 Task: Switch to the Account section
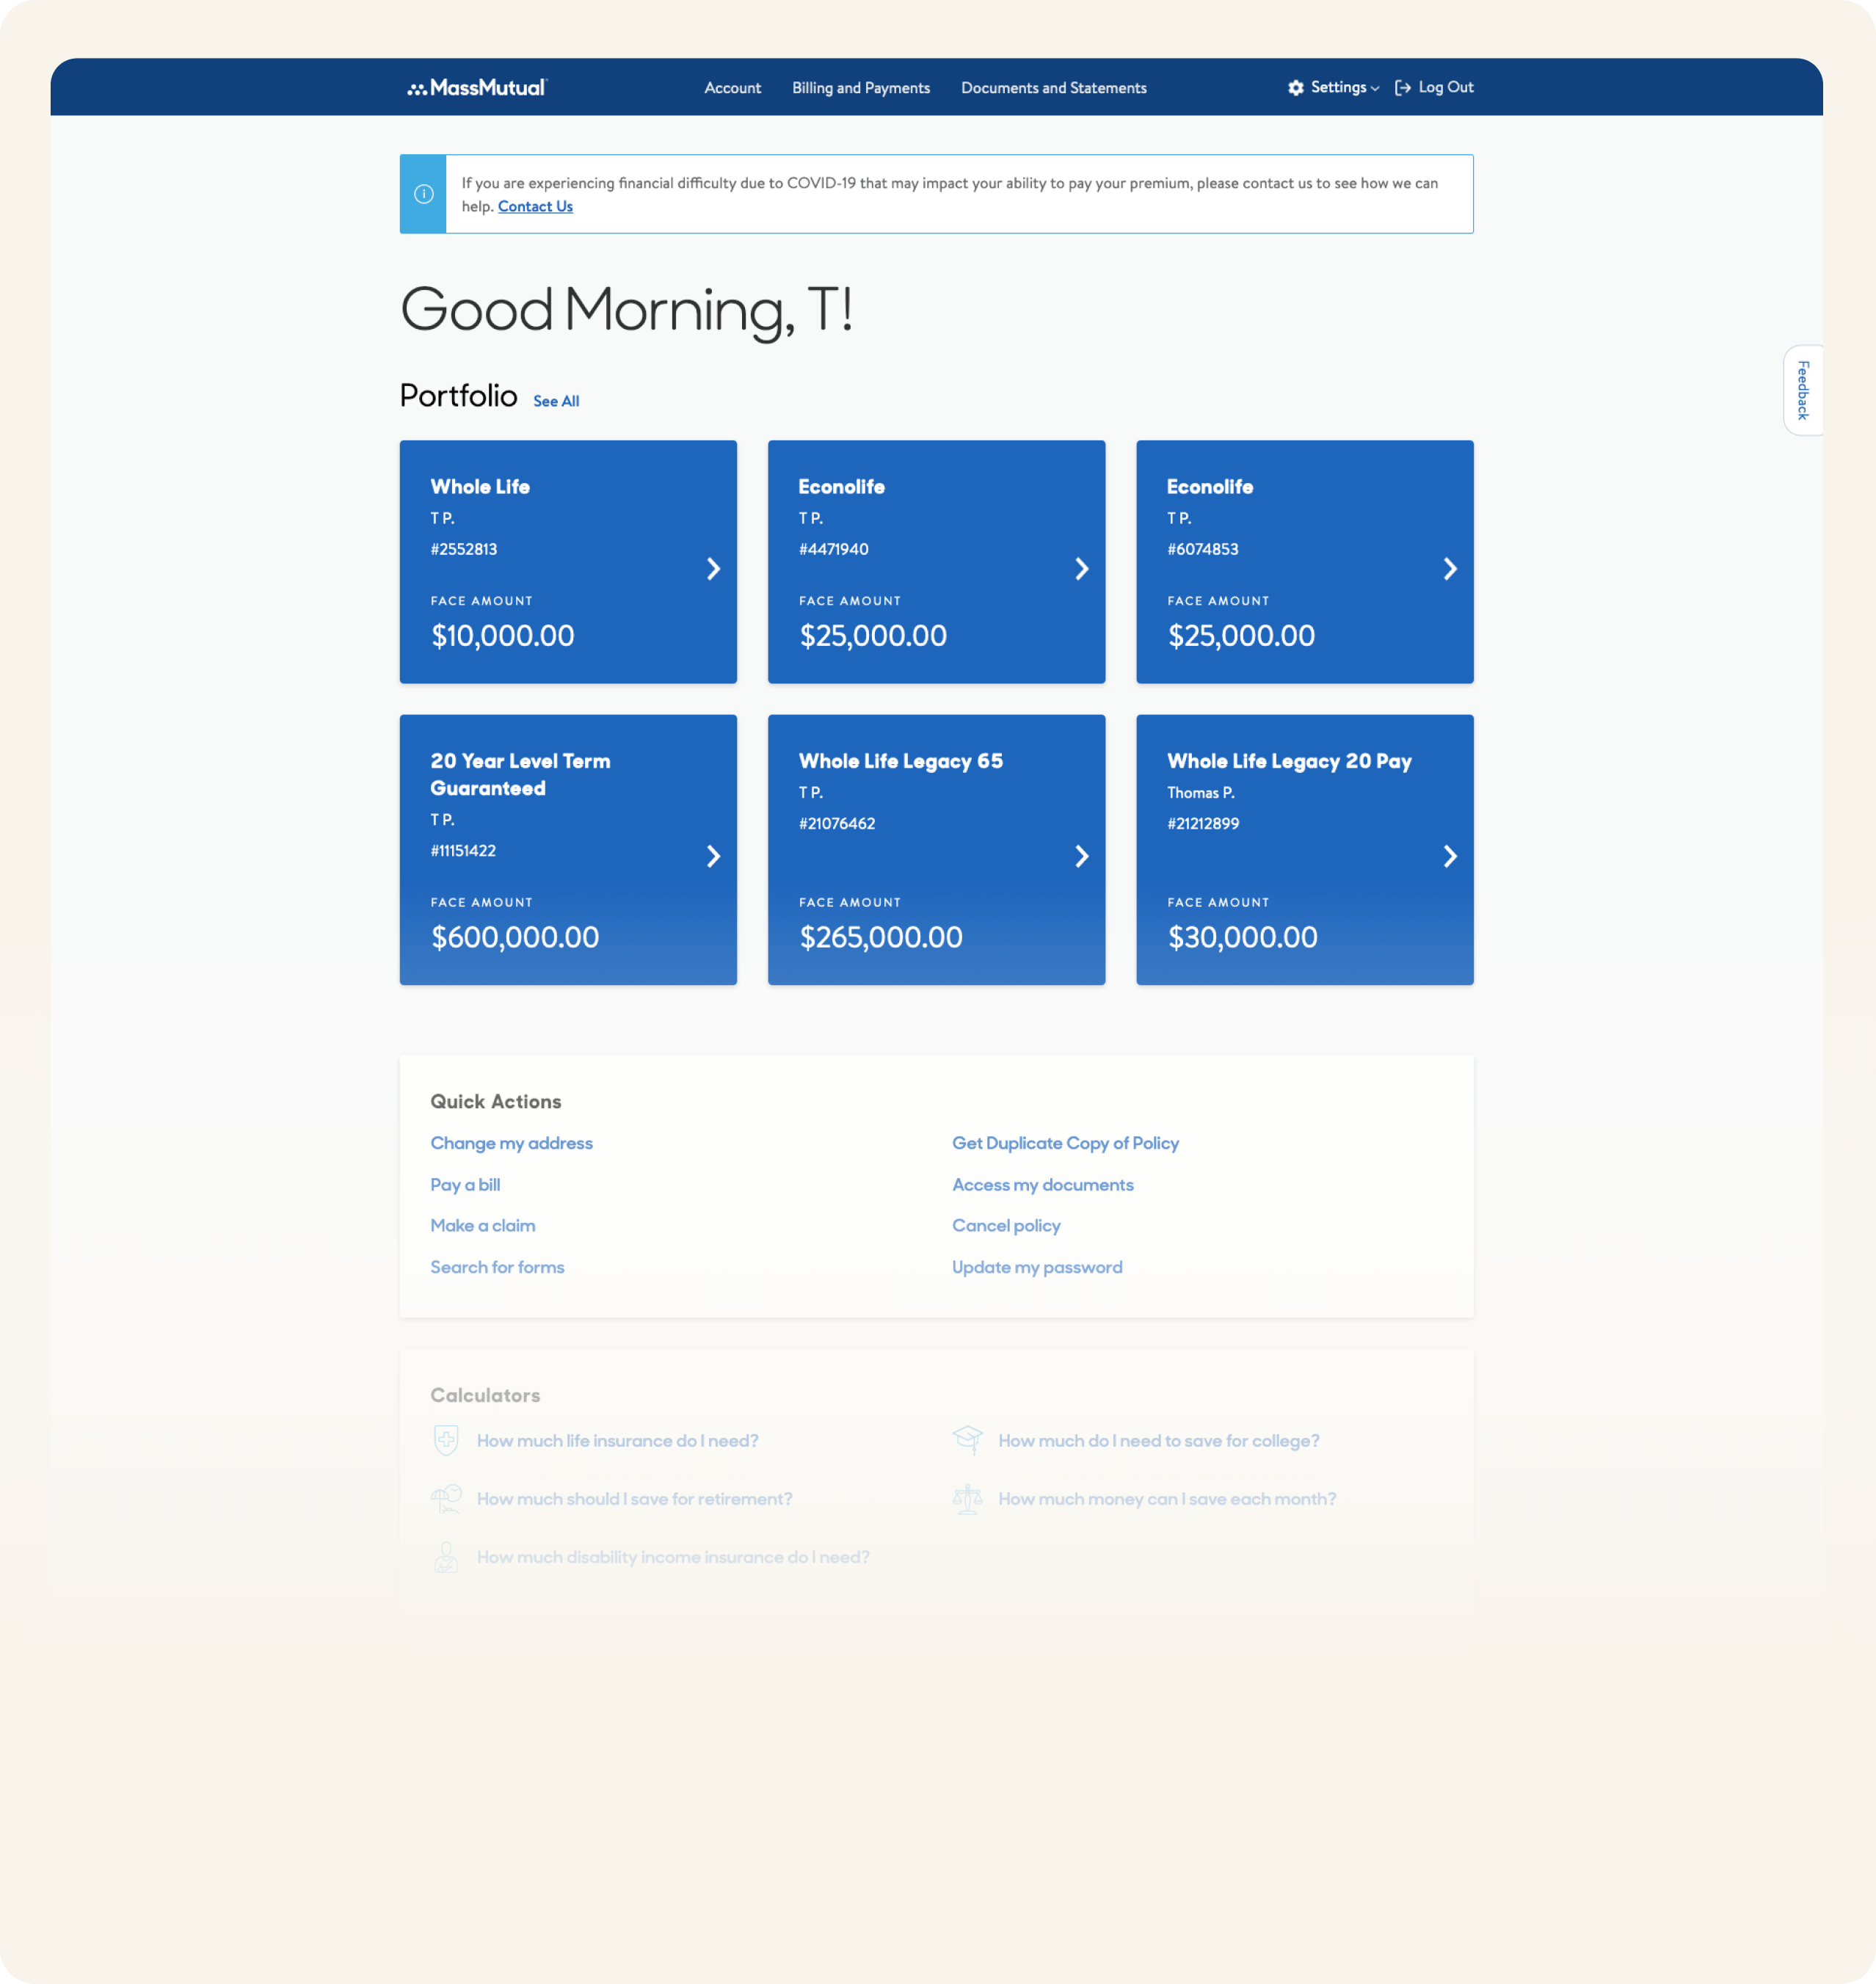coord(733,88)
